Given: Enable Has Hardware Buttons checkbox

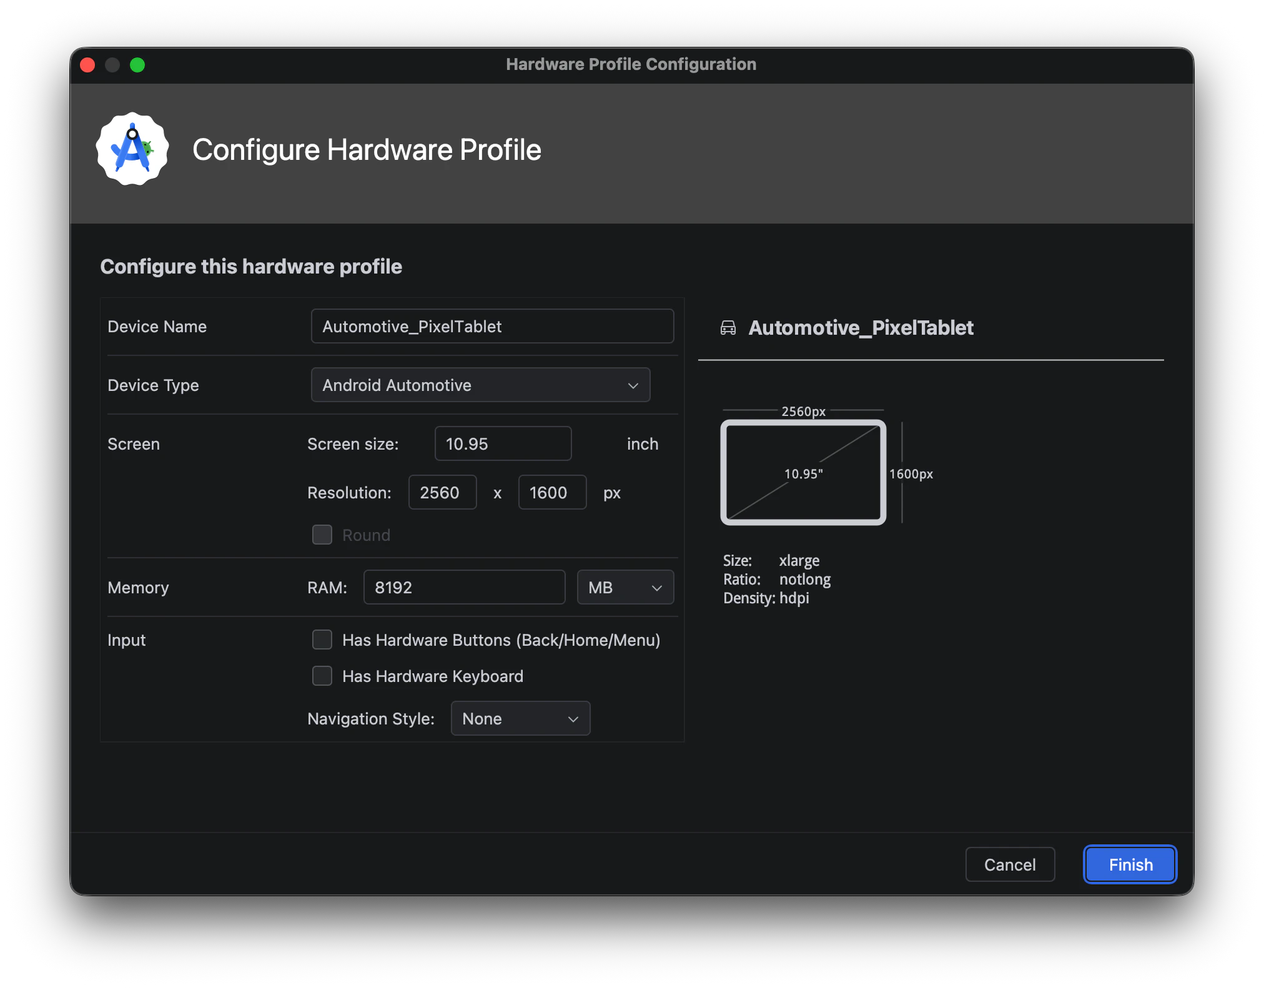Looking at the screenshot, I should (x=322, y=640).
